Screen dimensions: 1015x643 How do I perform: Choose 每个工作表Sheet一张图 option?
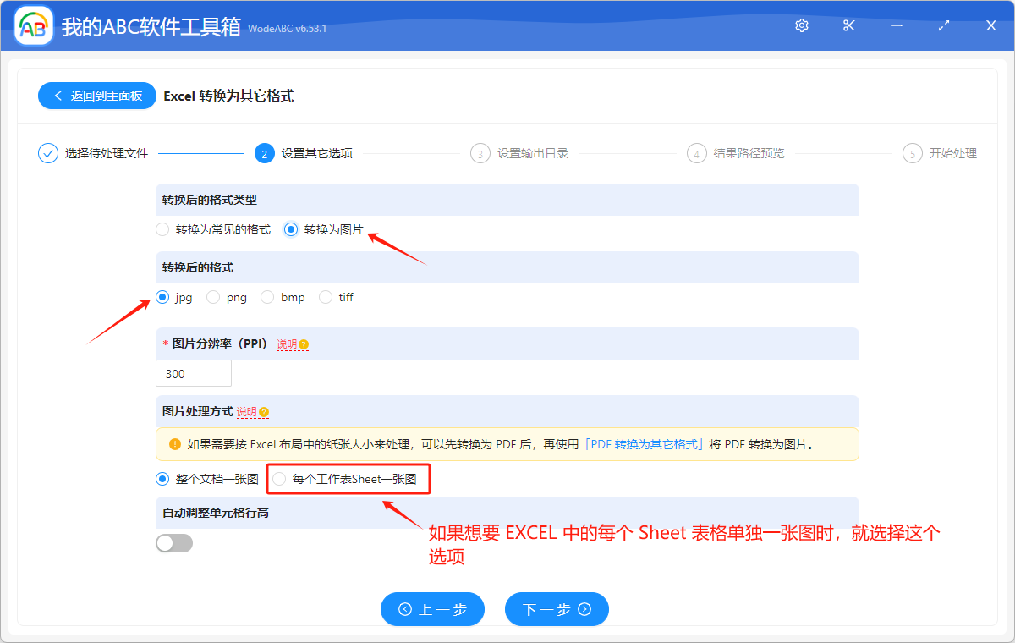(279, 479)
